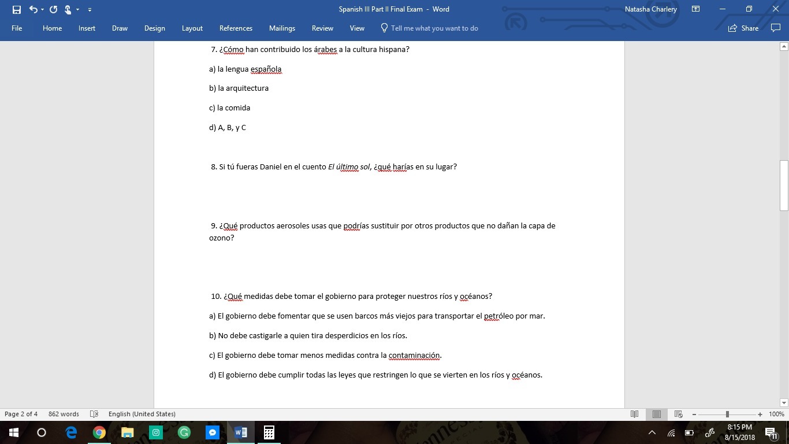Click the Ribbon Display Options icon

point(695,9)
